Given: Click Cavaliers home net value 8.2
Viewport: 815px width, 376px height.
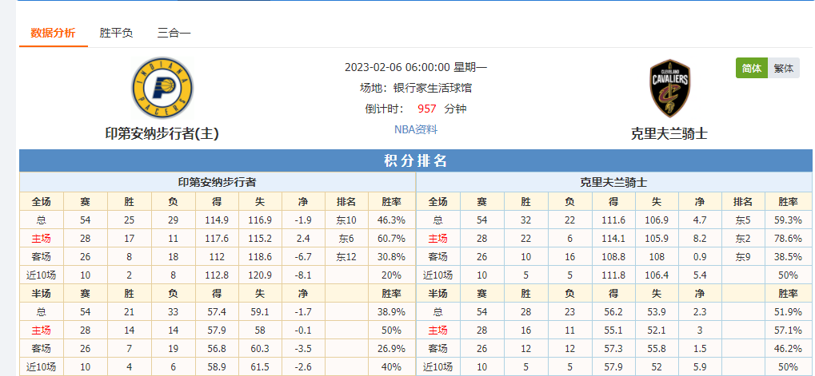Looking at the screenshot, I should tap(700, 239).
